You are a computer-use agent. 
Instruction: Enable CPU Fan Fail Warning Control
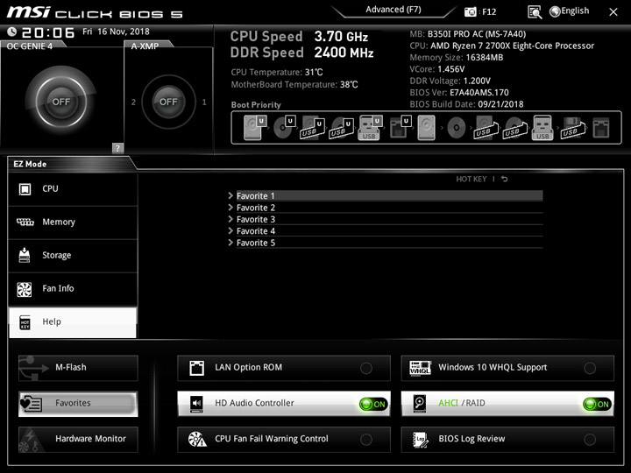pyautogui.click(x=284, y=439)
